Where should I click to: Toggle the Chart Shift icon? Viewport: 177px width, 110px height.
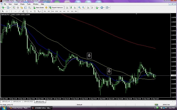92,8
